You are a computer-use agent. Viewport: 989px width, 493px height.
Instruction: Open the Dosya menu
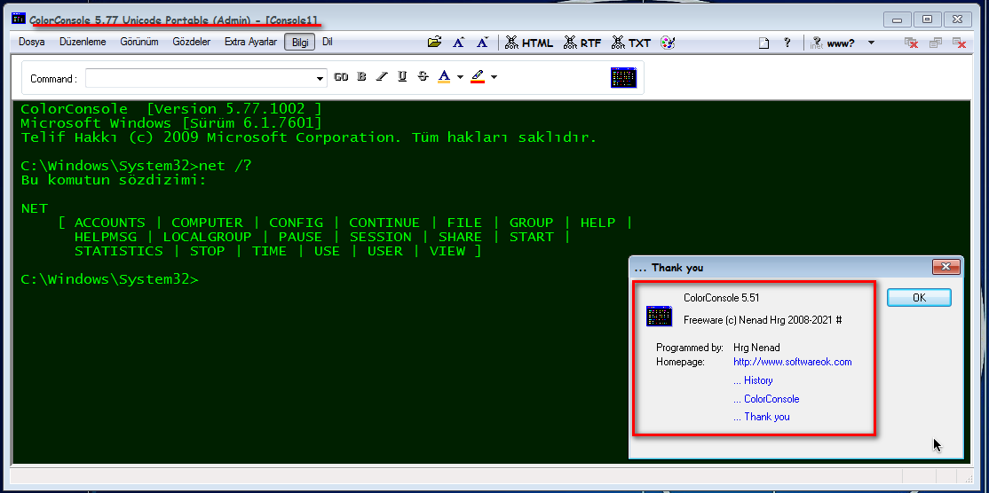[x=32, y=43]
